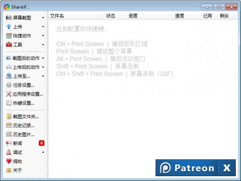241x181 pixels.
Task: Expand the 屏幕截图 dropdown arrow
Action: 43,18
